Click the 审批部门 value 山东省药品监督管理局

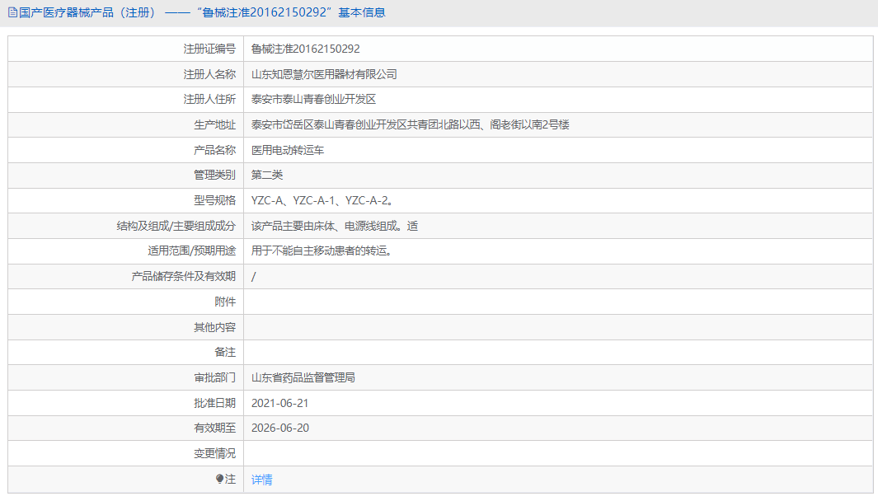click(x=308, y=377)
